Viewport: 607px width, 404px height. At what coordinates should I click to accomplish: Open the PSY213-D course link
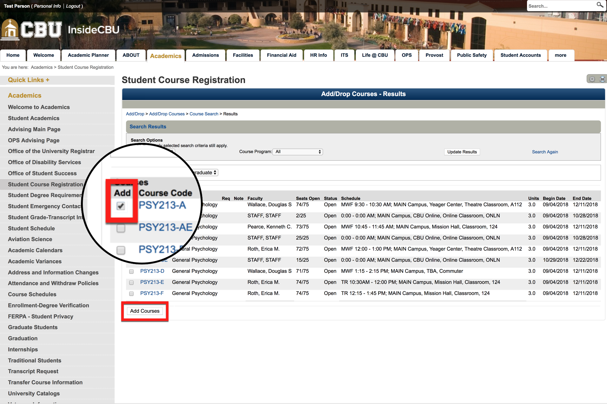pos(152,271)
